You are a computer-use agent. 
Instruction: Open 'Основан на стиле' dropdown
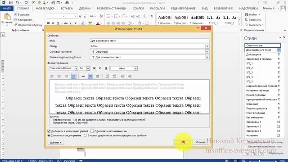coord(207,52)
